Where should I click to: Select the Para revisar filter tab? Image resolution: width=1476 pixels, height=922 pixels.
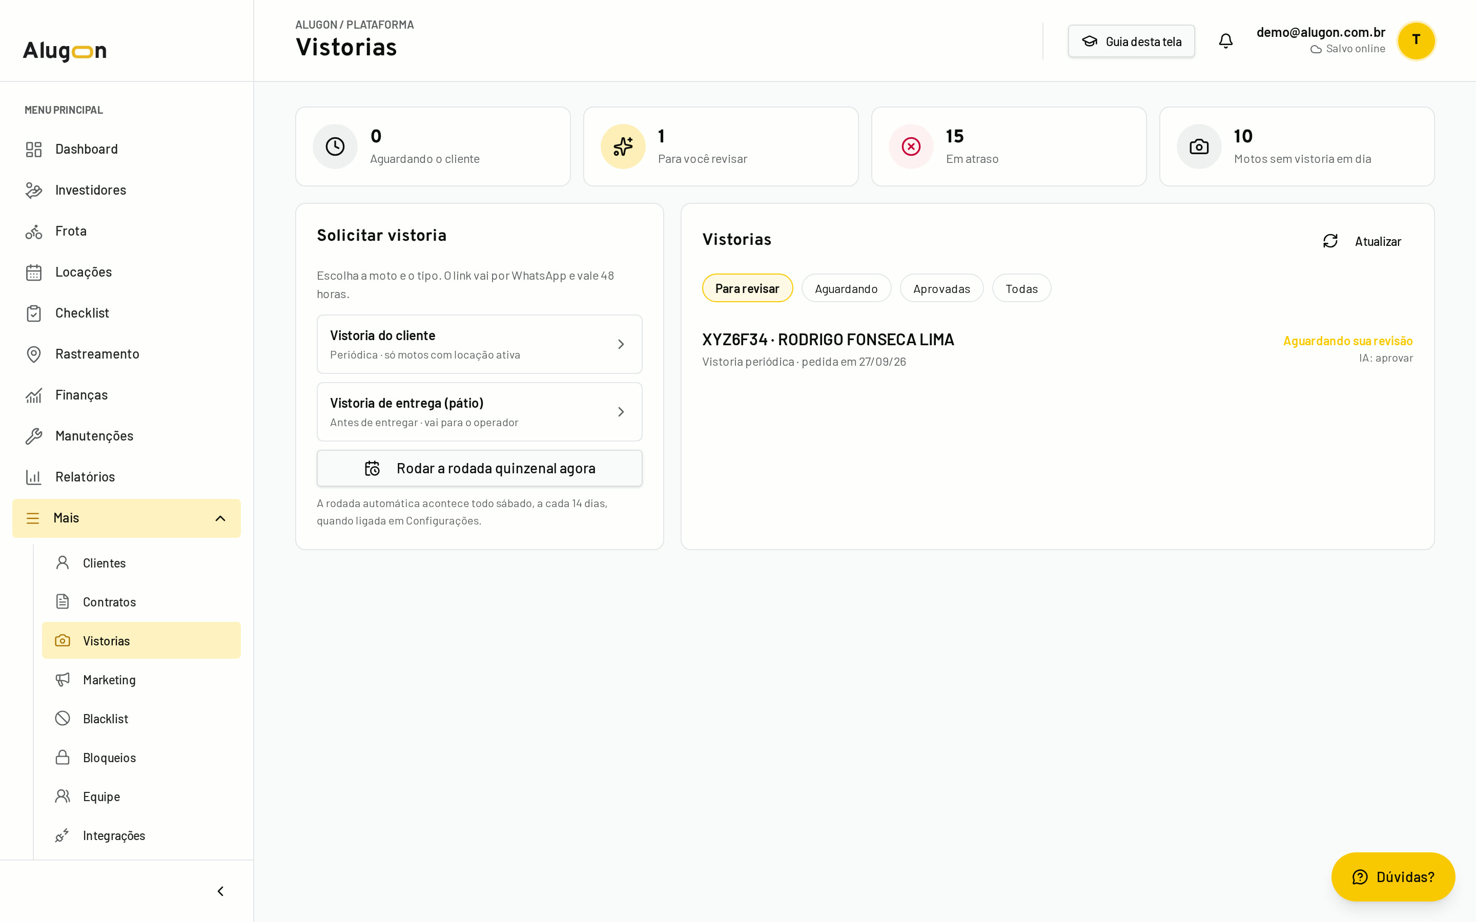click(747, 288)
